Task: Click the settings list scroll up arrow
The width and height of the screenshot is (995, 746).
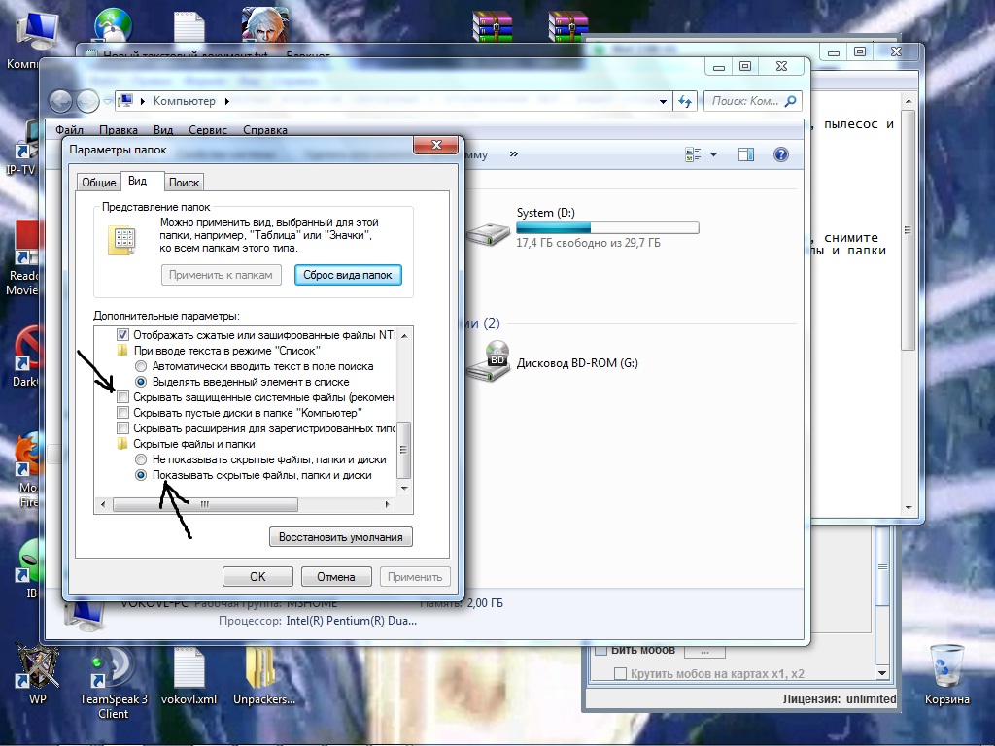Action: (x=404, y=335)
